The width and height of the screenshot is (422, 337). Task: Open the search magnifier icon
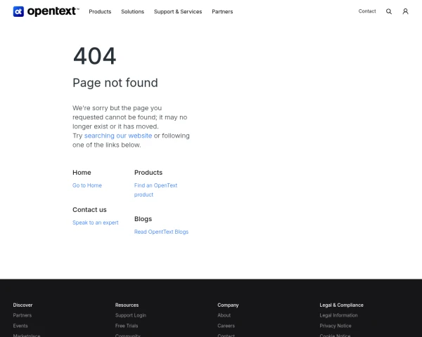coord(389,11)
